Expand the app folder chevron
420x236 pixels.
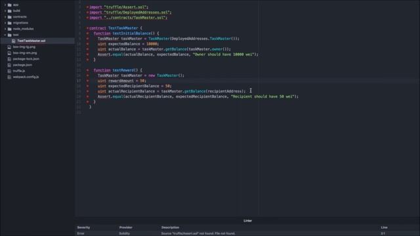tap(5, 5)
